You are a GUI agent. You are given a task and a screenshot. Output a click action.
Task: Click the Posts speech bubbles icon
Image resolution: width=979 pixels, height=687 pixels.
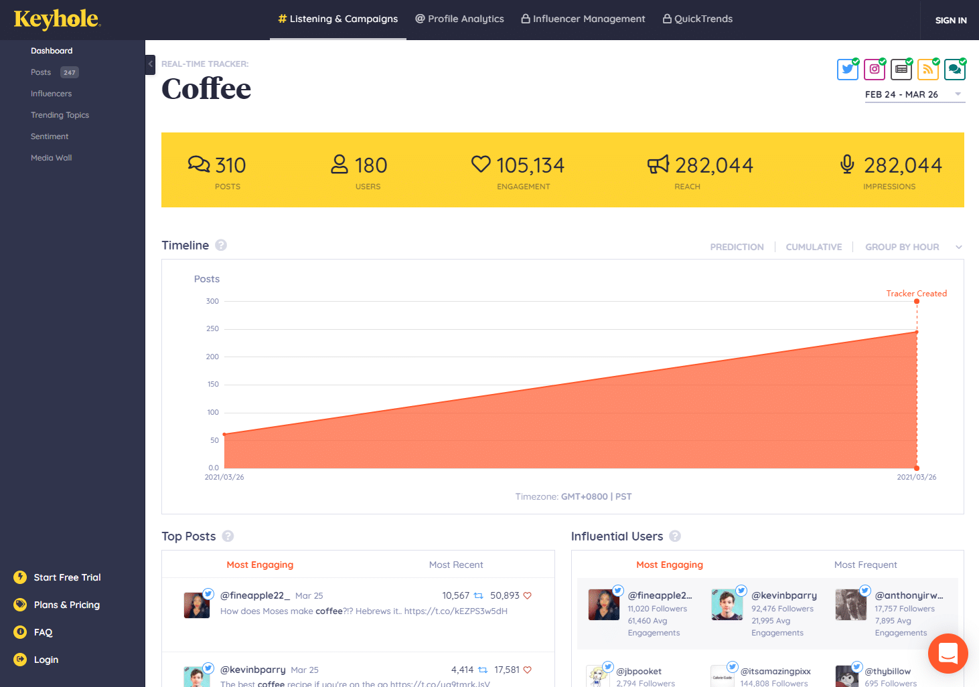click(x=199, y=164)
